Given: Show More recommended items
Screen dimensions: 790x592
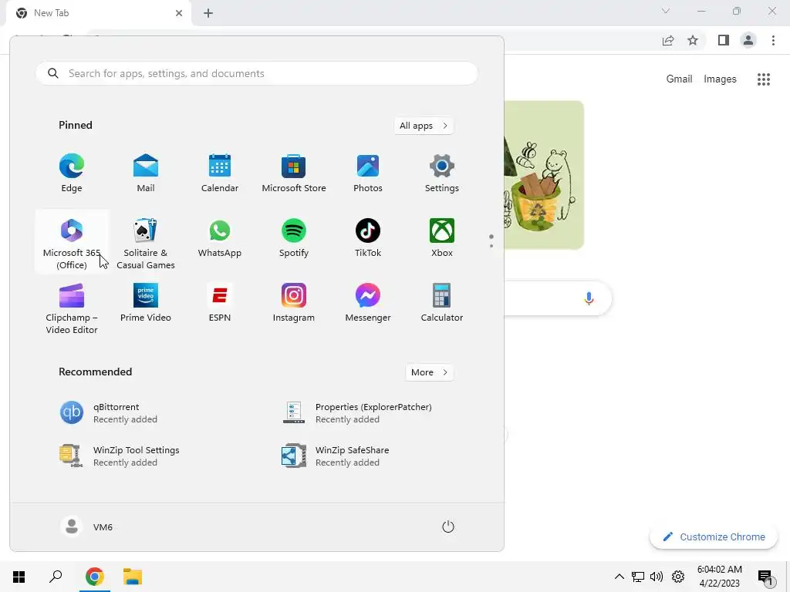Looking at the screenshot, I should [x=429, y=372].
